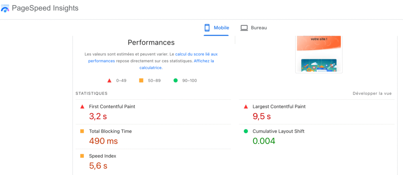Switch to the Bureau tab
The width and height of the screenshot is (403, 175).
tap(253, 28)
